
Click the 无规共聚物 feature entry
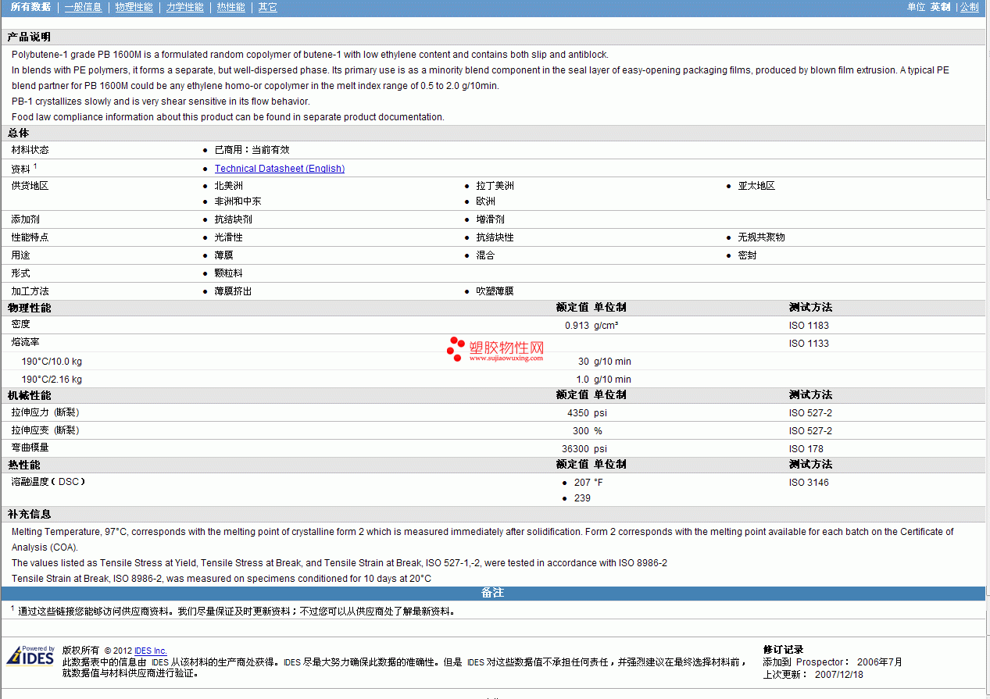(x=762, y=237)
